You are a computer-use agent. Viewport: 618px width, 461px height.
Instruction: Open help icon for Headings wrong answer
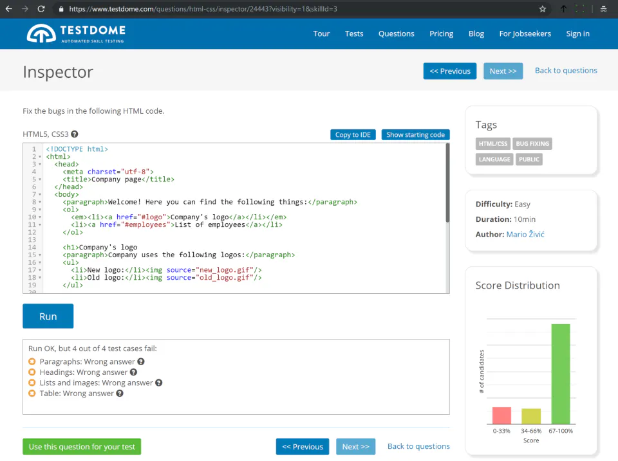click(134, 372)
